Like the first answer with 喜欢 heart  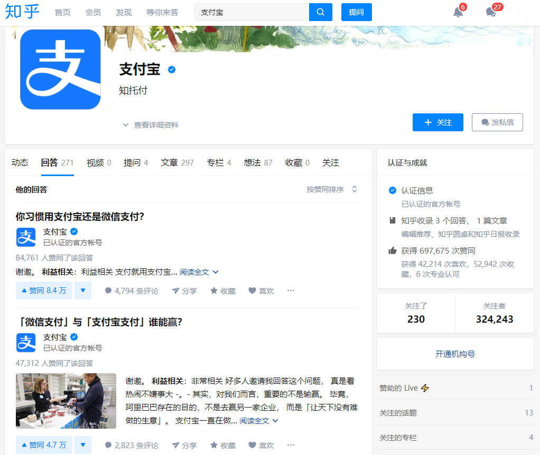(x=262, y=291)
